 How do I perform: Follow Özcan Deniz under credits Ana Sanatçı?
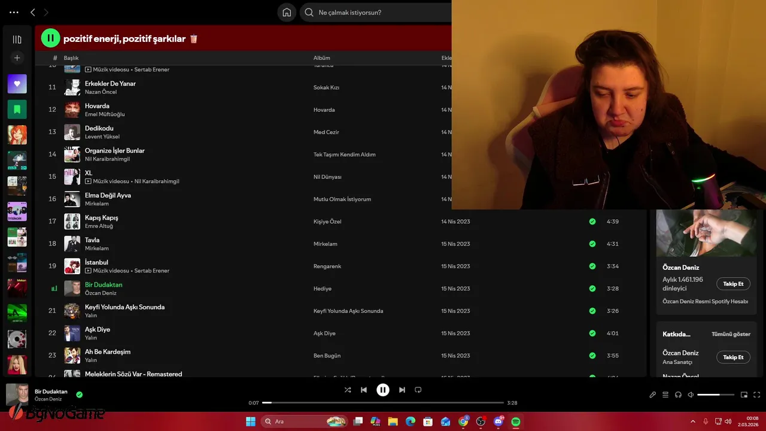[x=733, y=357]
